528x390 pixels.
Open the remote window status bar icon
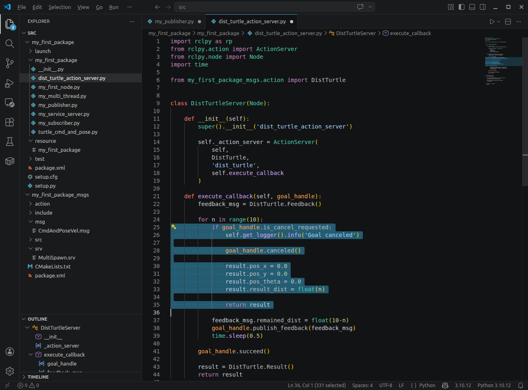[x=7, y=385]
